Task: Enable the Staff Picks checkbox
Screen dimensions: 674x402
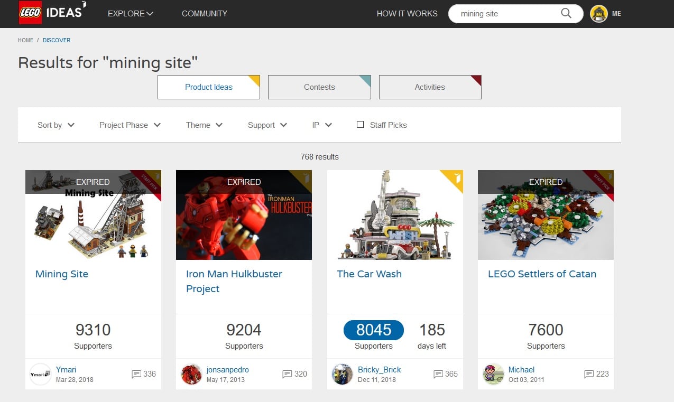Action: pyautogui.click(x=360, y=125)
